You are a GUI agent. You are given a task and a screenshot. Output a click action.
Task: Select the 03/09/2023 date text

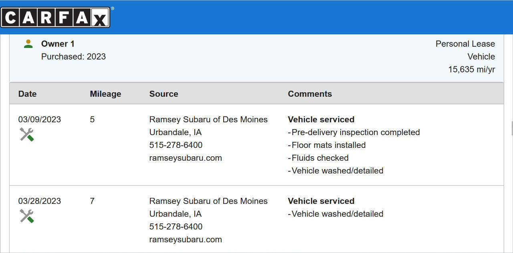pos(40,120)
